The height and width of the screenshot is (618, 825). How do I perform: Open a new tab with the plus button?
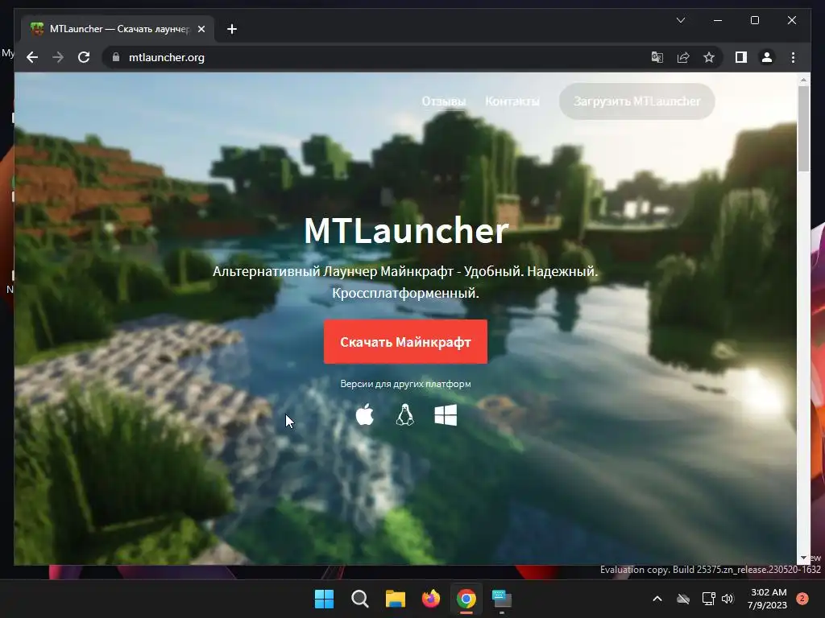(x=232, y=29)
